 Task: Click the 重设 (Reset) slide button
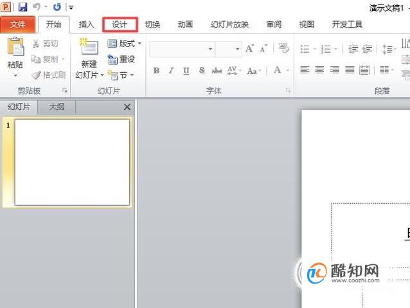pos(121,59)
